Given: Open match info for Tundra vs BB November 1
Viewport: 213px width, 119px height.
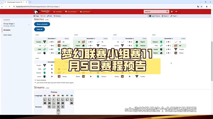Looking at the screenshot, I should point(52,42).
